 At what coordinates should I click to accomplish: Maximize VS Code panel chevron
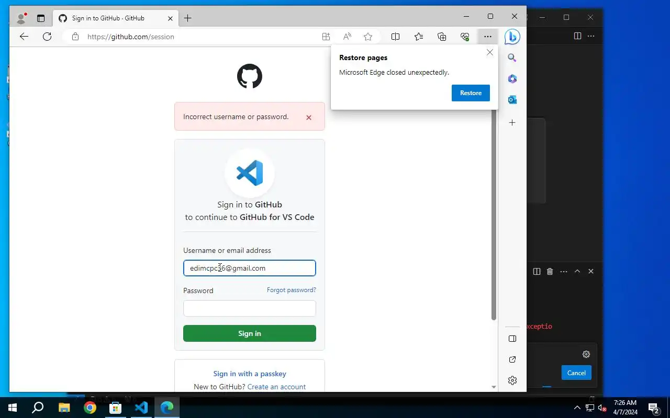click(x=577, y=271)
